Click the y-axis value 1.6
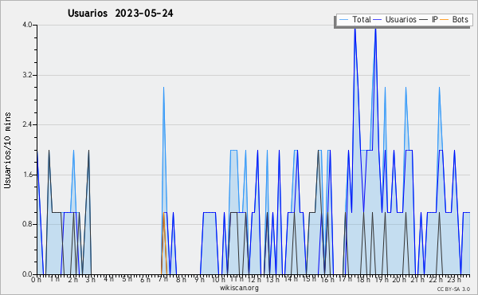This screenshot has height=295, width=478. (x=27, y=175)
